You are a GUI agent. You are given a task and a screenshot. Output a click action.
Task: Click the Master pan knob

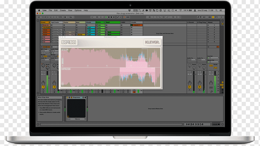[x=211, y=83]
